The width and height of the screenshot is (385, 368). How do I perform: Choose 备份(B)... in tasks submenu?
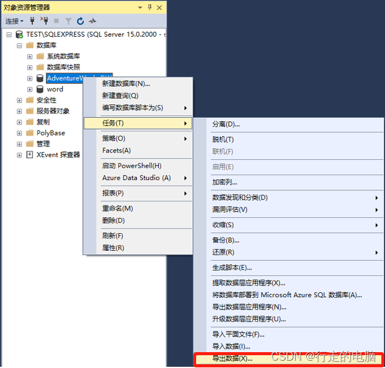[x=288, y=240]
